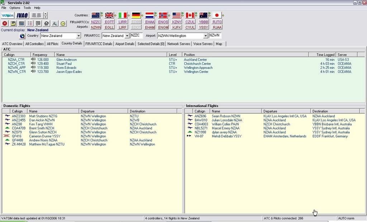This screenshot has width=367, height=222.
Task: Select the Japan flag country shortcut
Action: [x=216, y=15]
